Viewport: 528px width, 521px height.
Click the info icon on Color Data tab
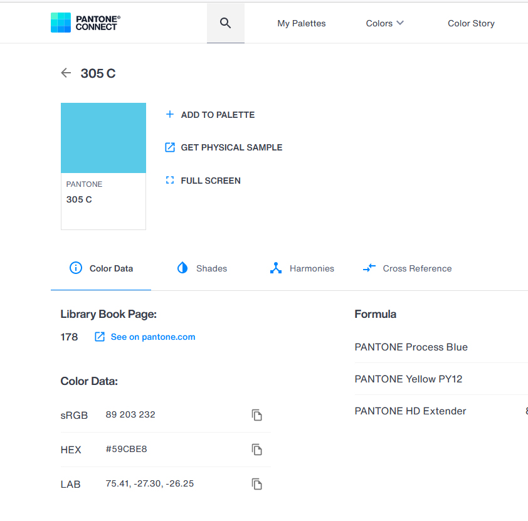pos(76,268)
